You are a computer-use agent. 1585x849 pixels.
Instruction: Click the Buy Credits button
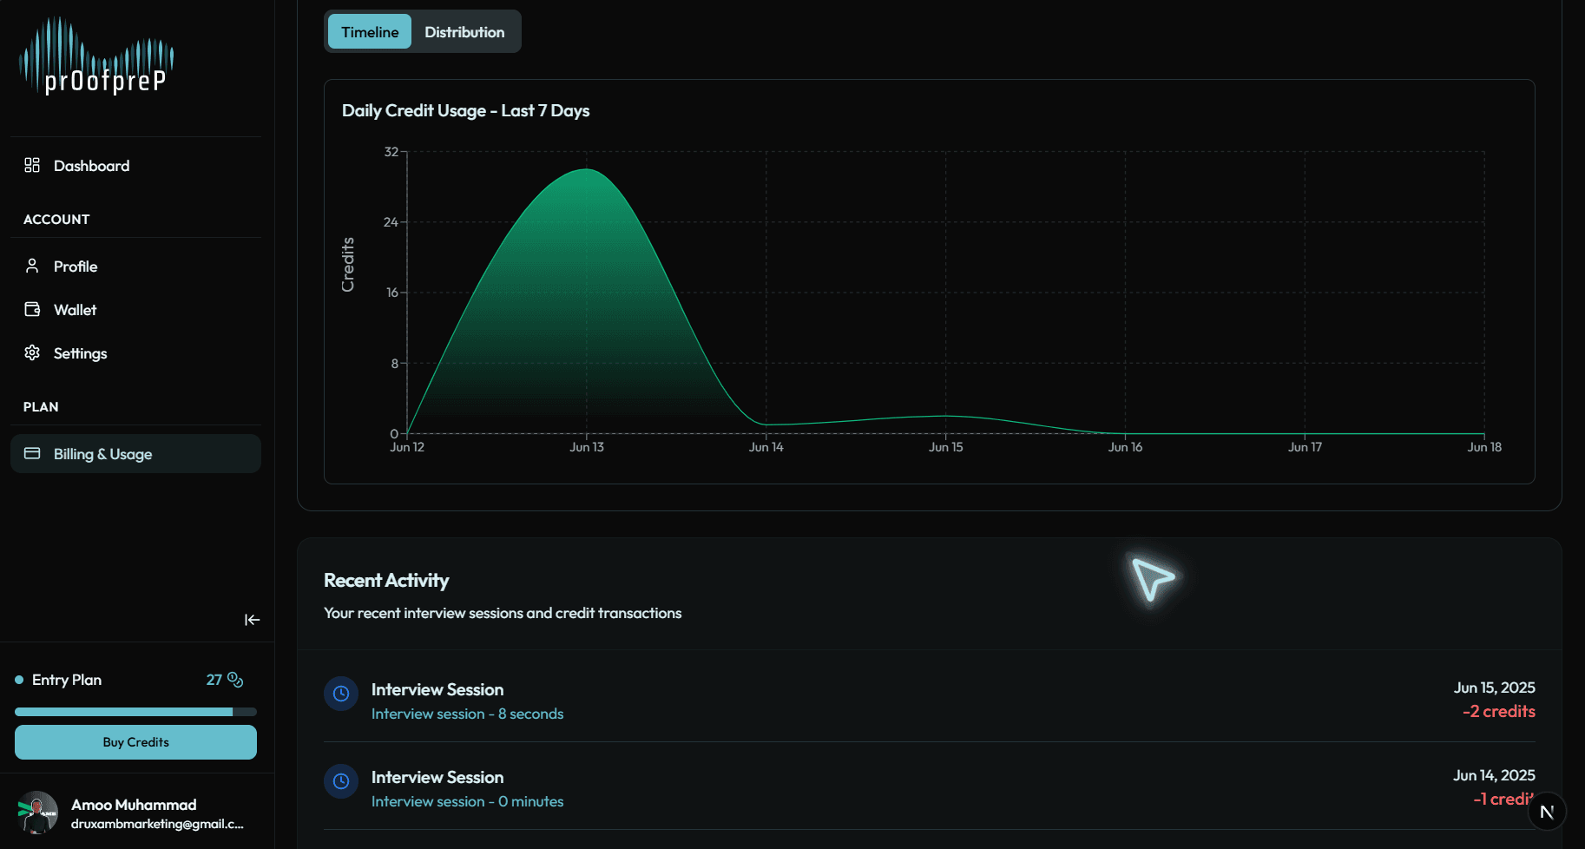coord(135,742)
